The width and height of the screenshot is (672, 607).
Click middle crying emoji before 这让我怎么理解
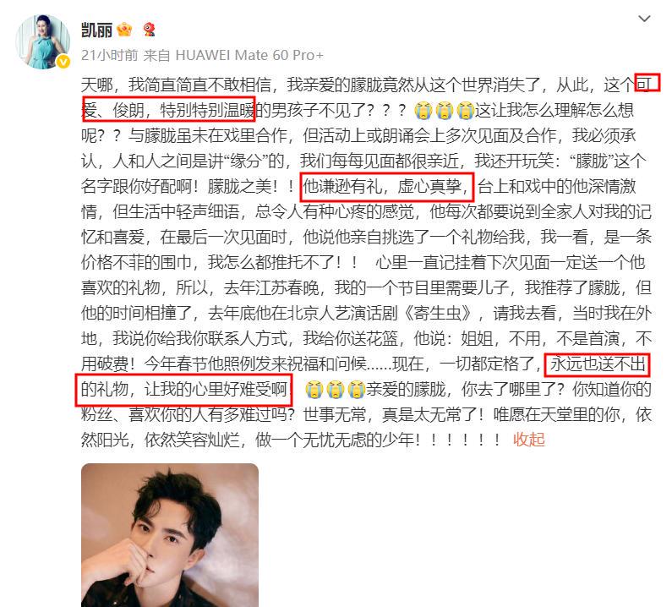click(x=444, y=111)
